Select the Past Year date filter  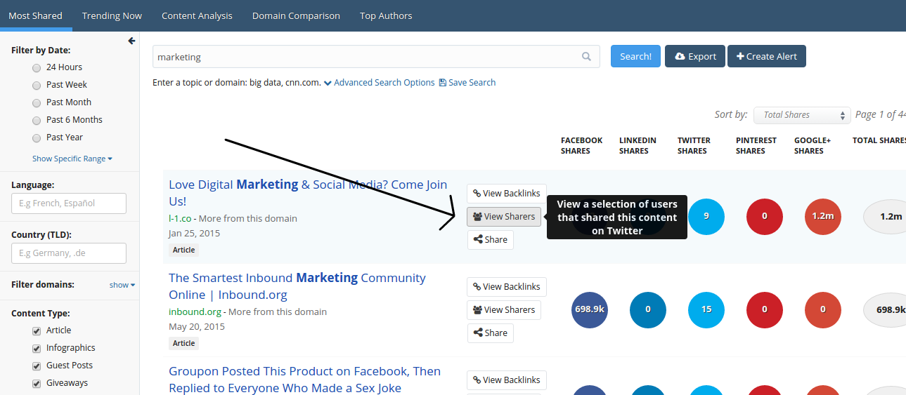click(37, 138)
